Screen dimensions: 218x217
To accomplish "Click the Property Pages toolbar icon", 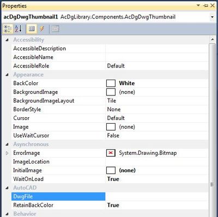I will [x=56, y=29].
